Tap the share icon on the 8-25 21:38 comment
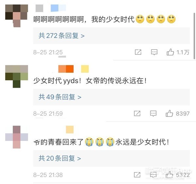This screenshot has height=184, width=196. (x=137, y=175)
